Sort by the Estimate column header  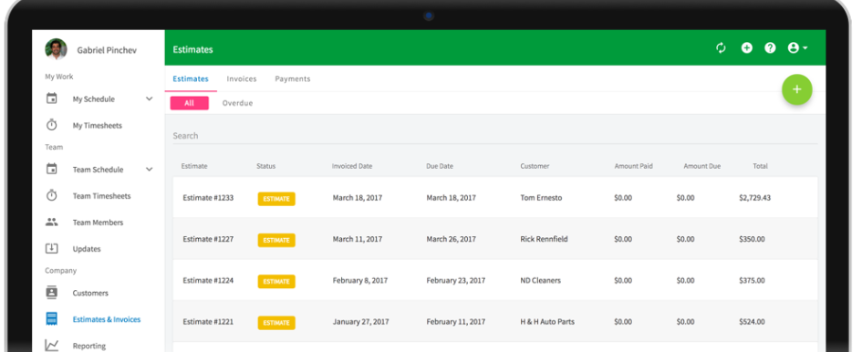point(194,166)
